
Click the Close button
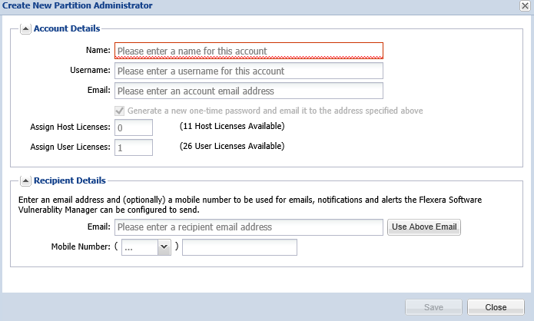pyautogui.click(x=496, y=307)
